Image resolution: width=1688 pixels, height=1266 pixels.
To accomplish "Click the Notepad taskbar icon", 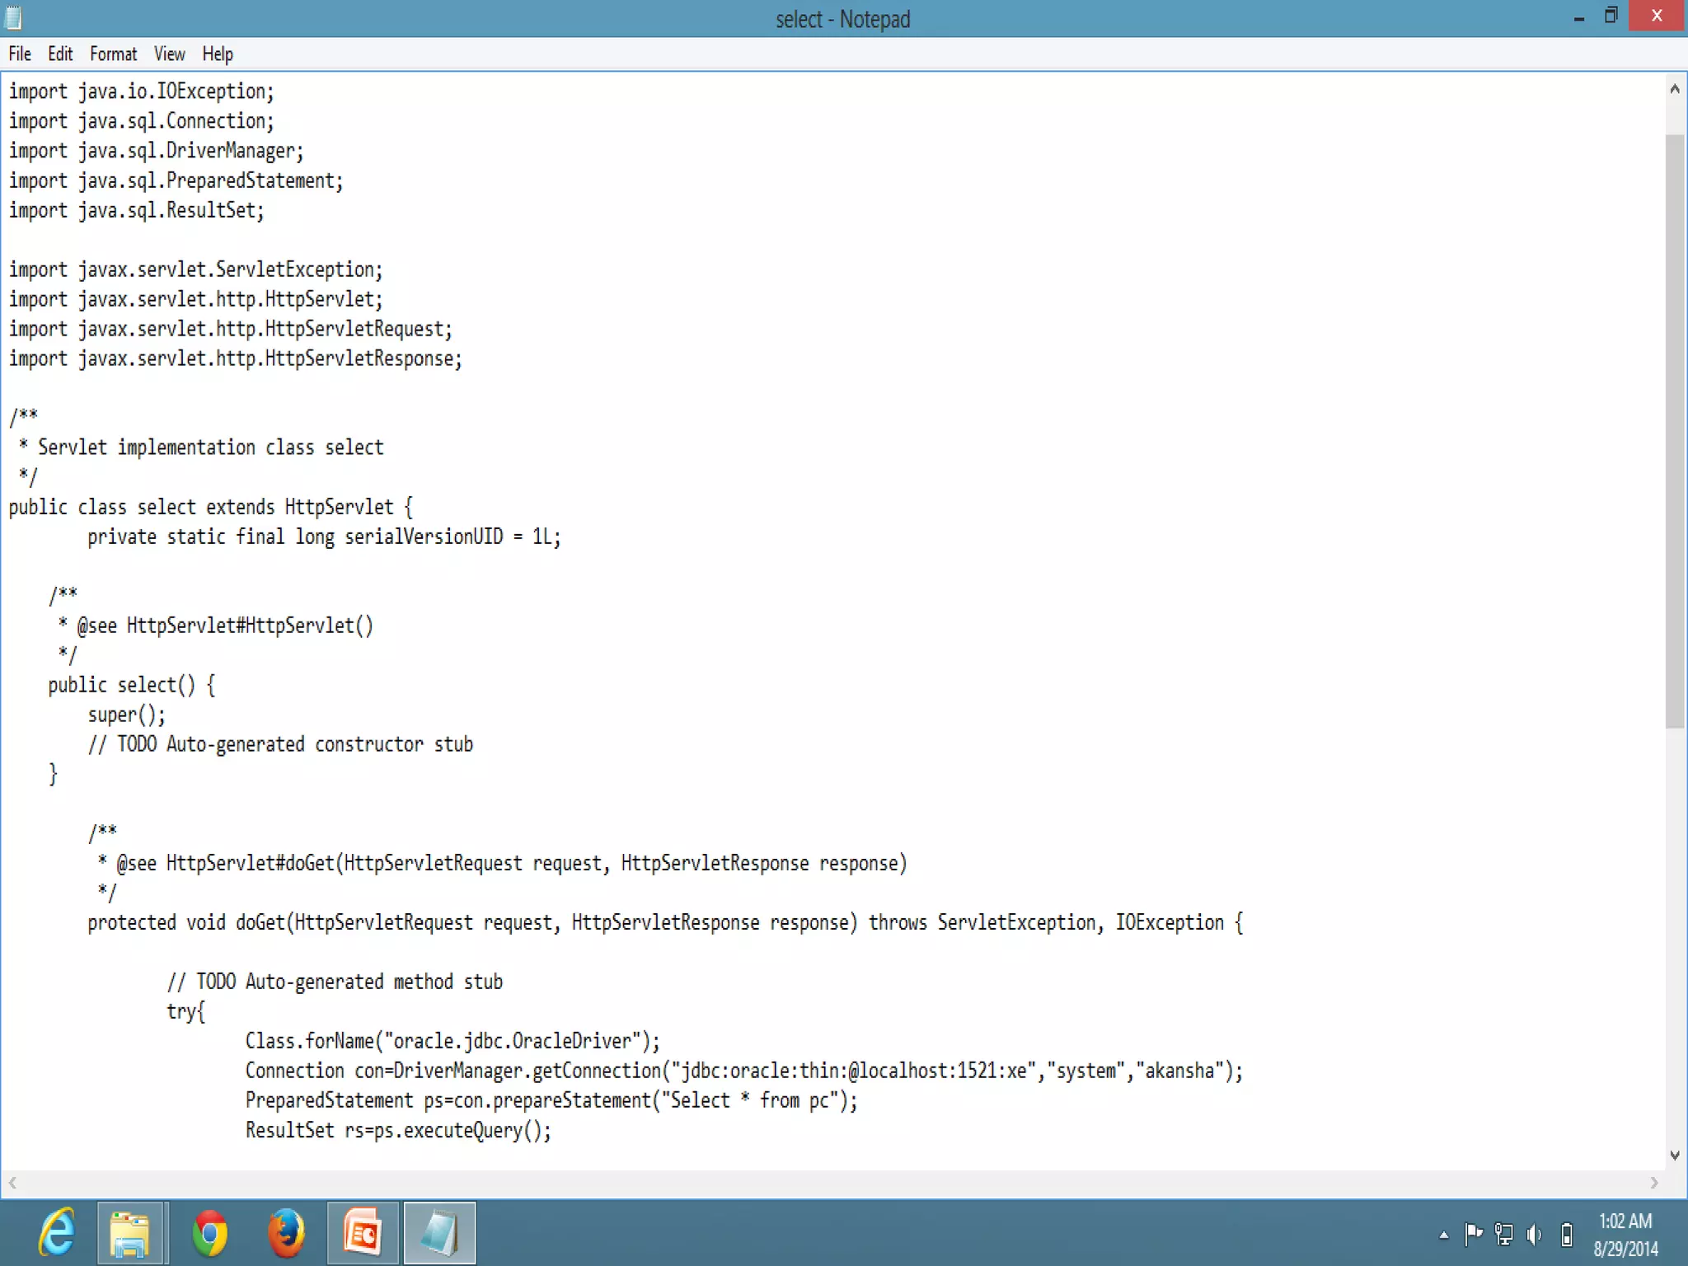I will (439, 1233).
